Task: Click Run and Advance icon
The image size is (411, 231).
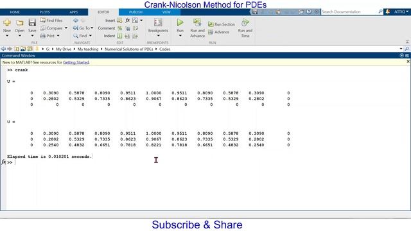Action: tap(197, 22)
